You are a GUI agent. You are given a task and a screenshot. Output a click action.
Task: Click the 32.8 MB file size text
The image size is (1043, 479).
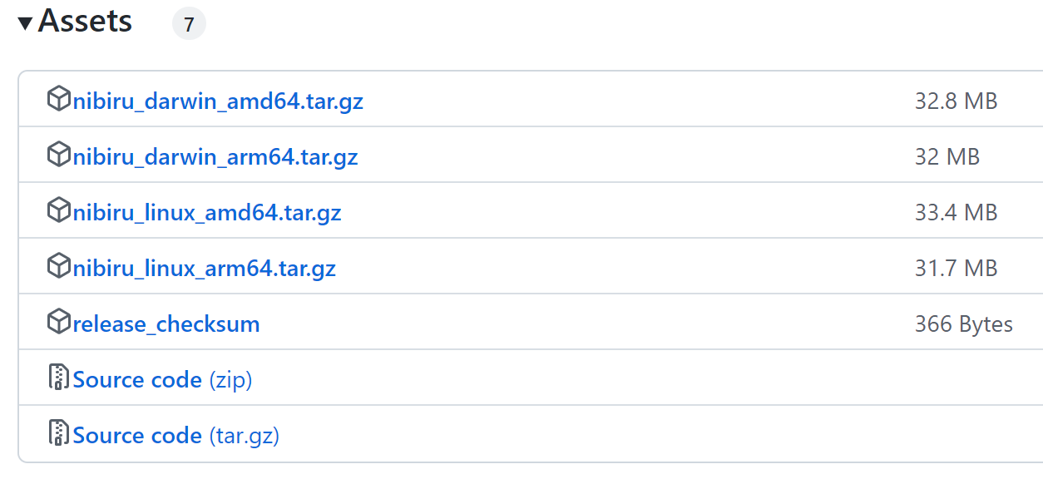[956, 101]
